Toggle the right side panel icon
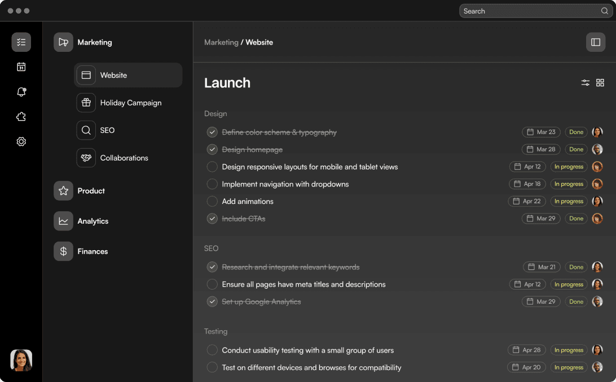The image size is (616, 382). tap(596, 42)
